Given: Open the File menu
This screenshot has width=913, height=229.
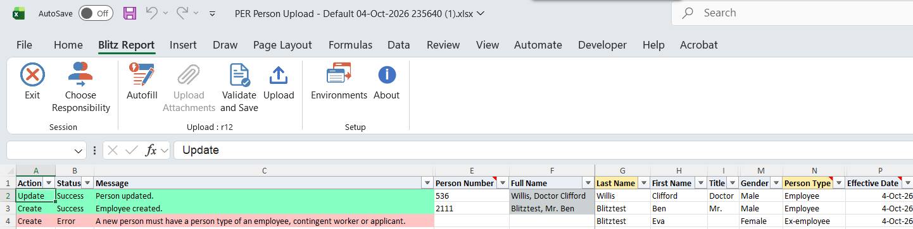Looking at the screenshot, I should coord(24,45).
